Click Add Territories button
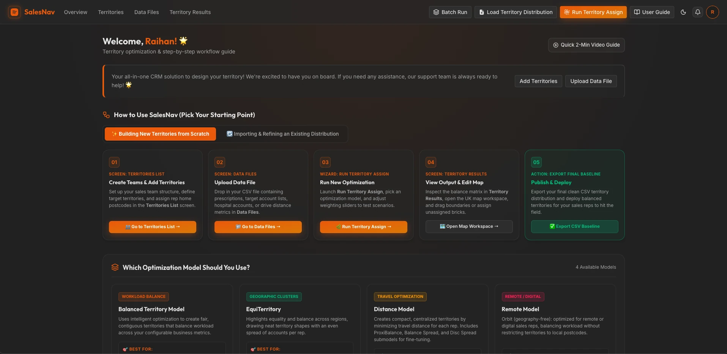Viewport: 727px width, 354px height. (x=538, y=81)
